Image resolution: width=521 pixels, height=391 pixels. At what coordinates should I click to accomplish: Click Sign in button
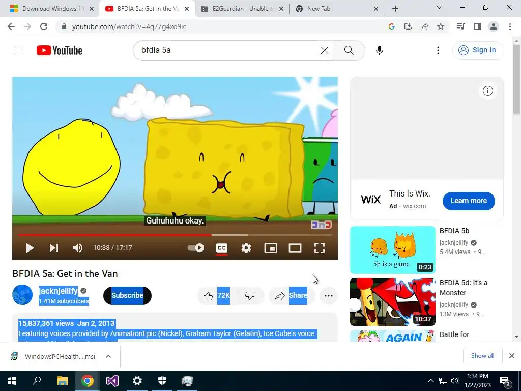[x=478, y=50]
